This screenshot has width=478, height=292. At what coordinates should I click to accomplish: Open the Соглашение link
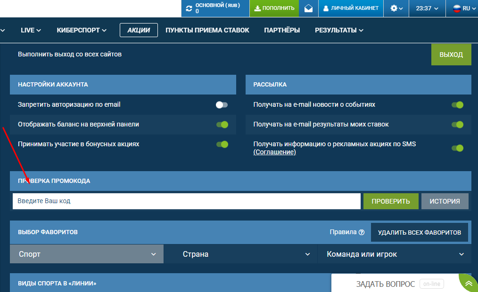point(274,152)
